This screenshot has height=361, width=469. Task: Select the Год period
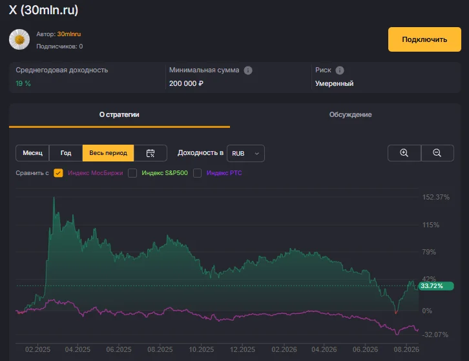66,153
